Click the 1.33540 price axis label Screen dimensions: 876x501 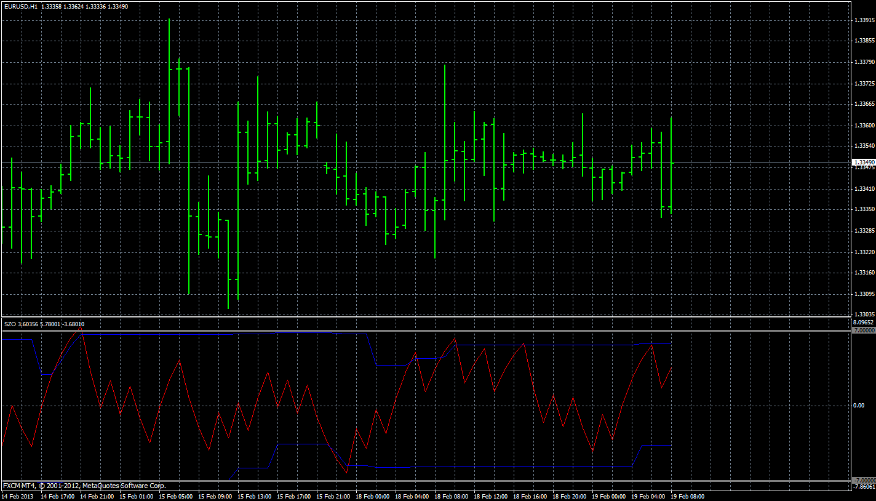coord(864,146)
